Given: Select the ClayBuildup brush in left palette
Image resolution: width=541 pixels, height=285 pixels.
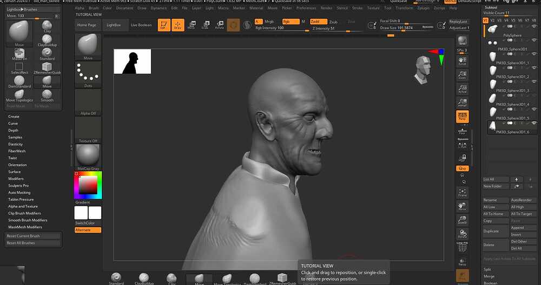Looking at the screenshot, I should tap(47, 40).
